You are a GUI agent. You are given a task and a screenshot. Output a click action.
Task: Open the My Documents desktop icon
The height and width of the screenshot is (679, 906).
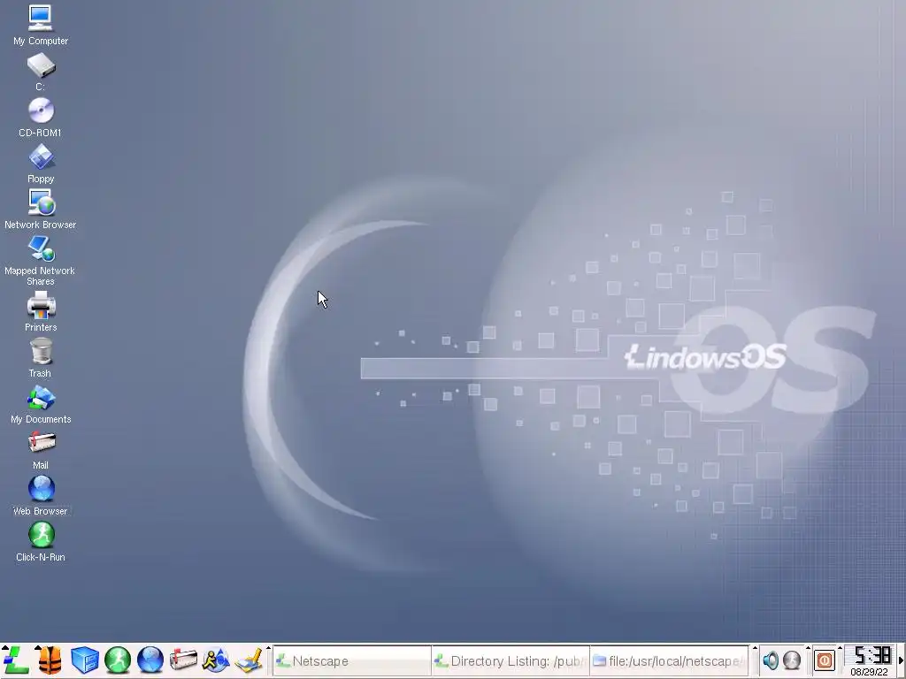point(41,404)
